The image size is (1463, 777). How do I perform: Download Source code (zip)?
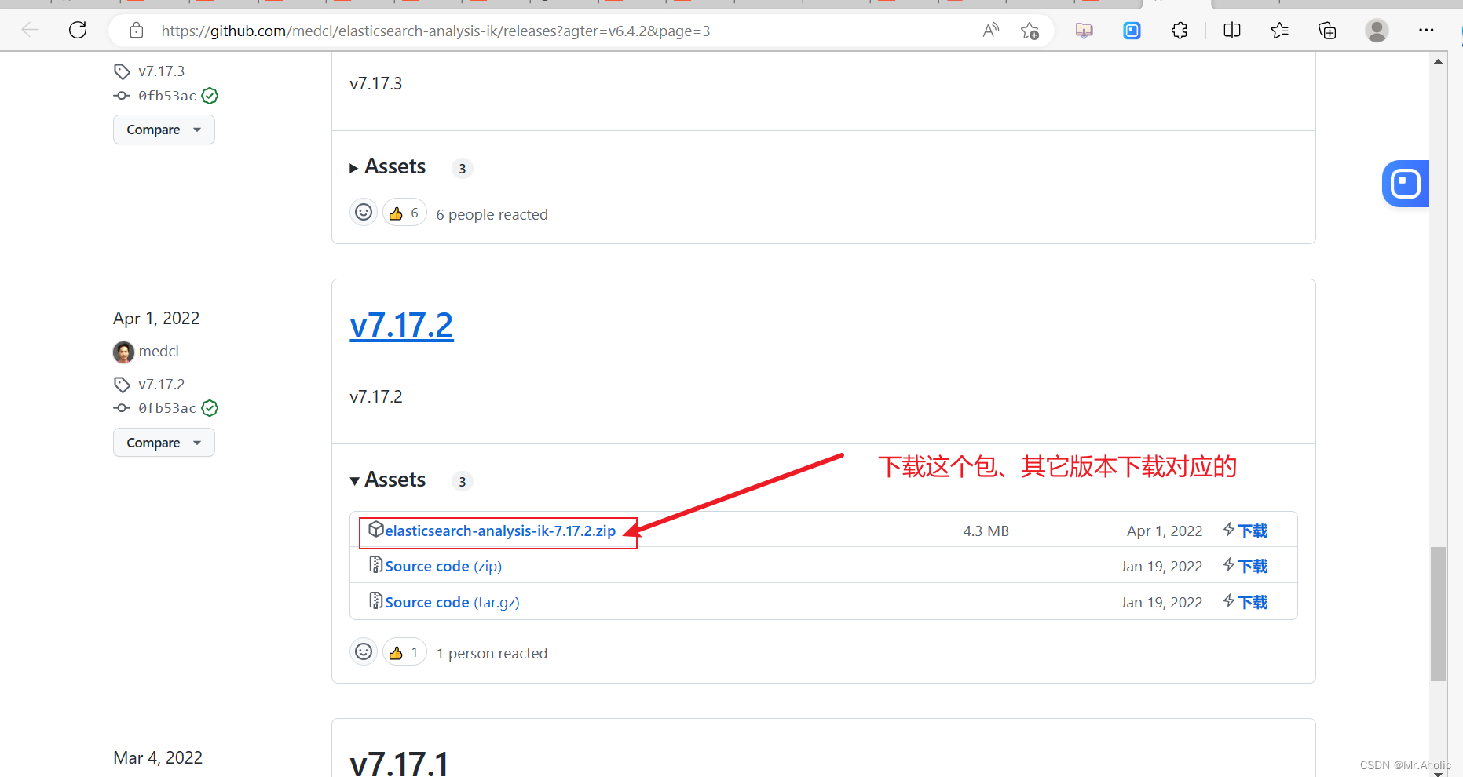(x=443, y=567)
